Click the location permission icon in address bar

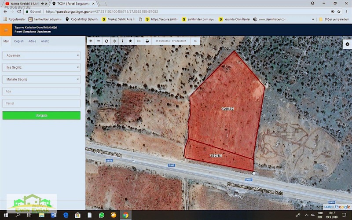point(333,11)
